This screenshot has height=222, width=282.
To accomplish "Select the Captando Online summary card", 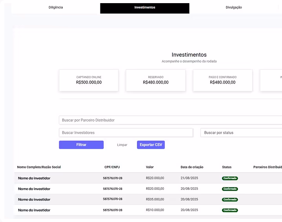I will pos(89,80).
